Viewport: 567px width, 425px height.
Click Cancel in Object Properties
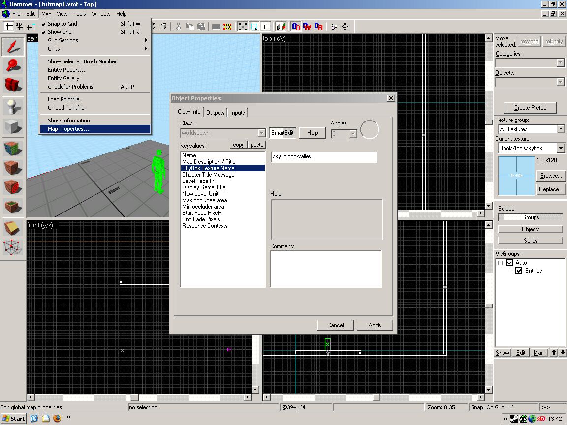click(x=336, y=325)
